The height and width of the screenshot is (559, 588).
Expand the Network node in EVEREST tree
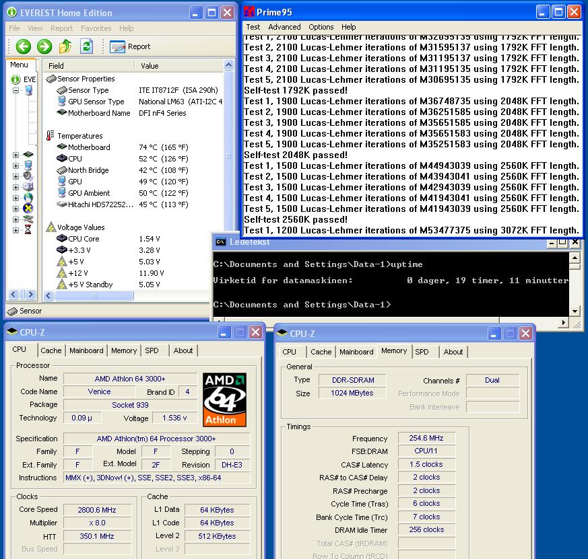click(x=15, y=198)
